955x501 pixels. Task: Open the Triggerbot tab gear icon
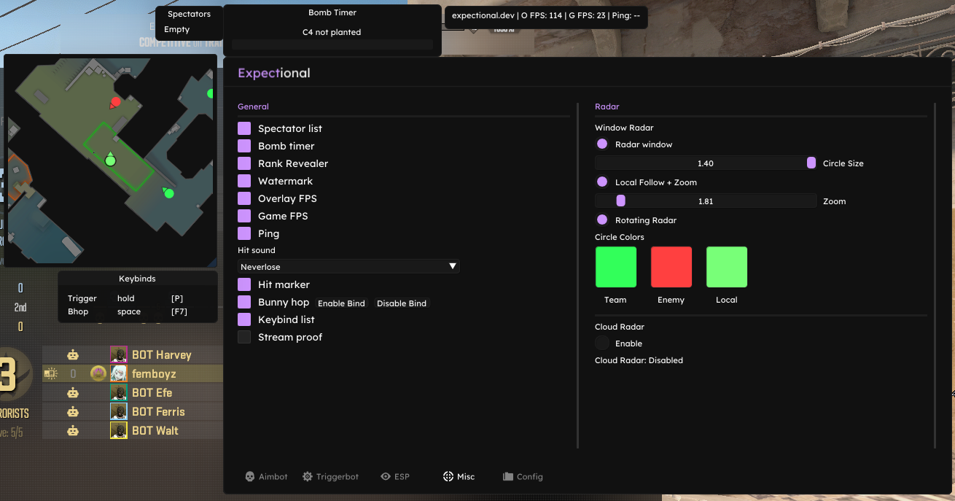coord(308,476)
